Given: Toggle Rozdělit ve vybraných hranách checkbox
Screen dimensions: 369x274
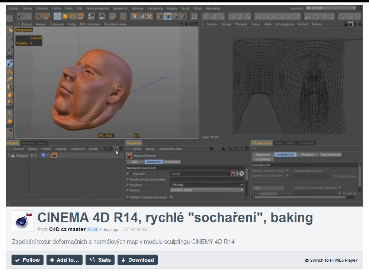Looking at the screenshot, I should 340,188.
